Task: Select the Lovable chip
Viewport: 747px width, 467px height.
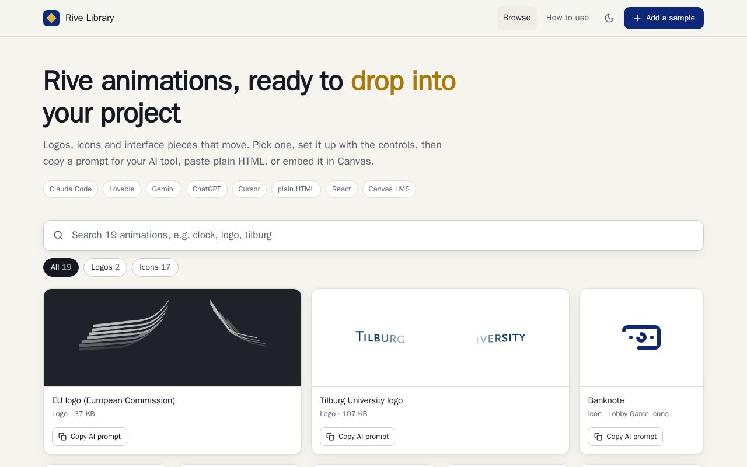Action: click(122, 189)
